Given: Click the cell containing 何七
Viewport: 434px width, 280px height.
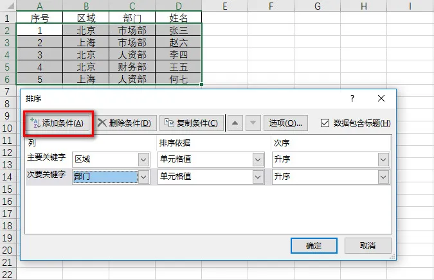Looking at the screenshot, I should 179,79.
